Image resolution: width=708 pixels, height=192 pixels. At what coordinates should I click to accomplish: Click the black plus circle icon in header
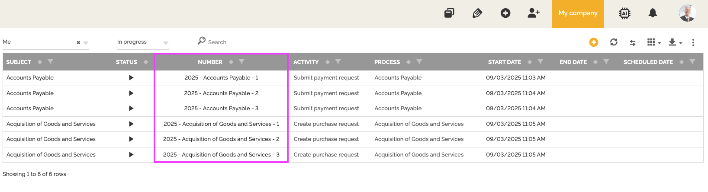pos(505,13)
